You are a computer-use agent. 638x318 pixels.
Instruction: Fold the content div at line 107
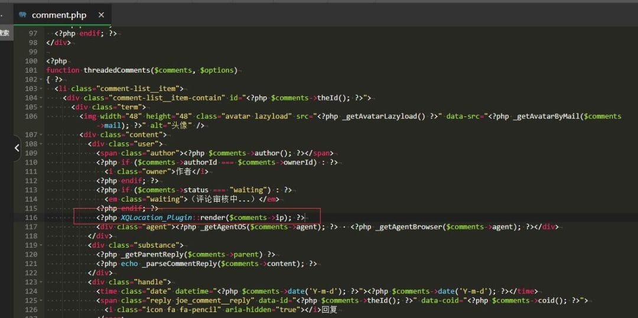[x=40, y=135]
